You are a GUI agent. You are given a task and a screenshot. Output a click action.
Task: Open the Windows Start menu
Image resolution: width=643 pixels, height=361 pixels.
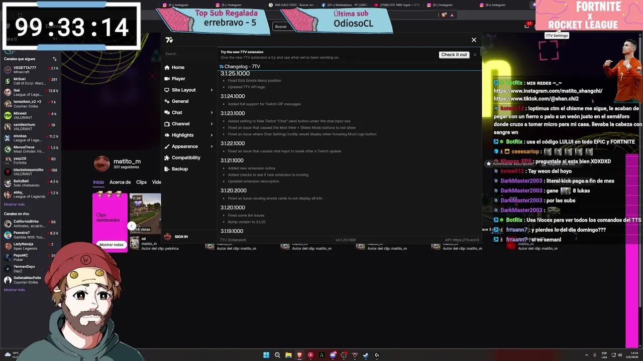(x=266, y=355)
